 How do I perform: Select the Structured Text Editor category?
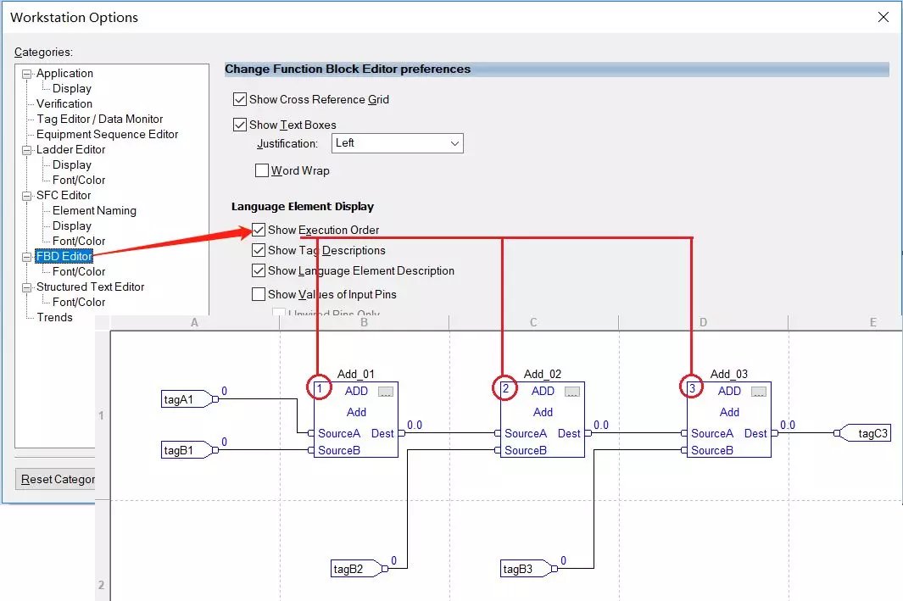coord(88,287)
